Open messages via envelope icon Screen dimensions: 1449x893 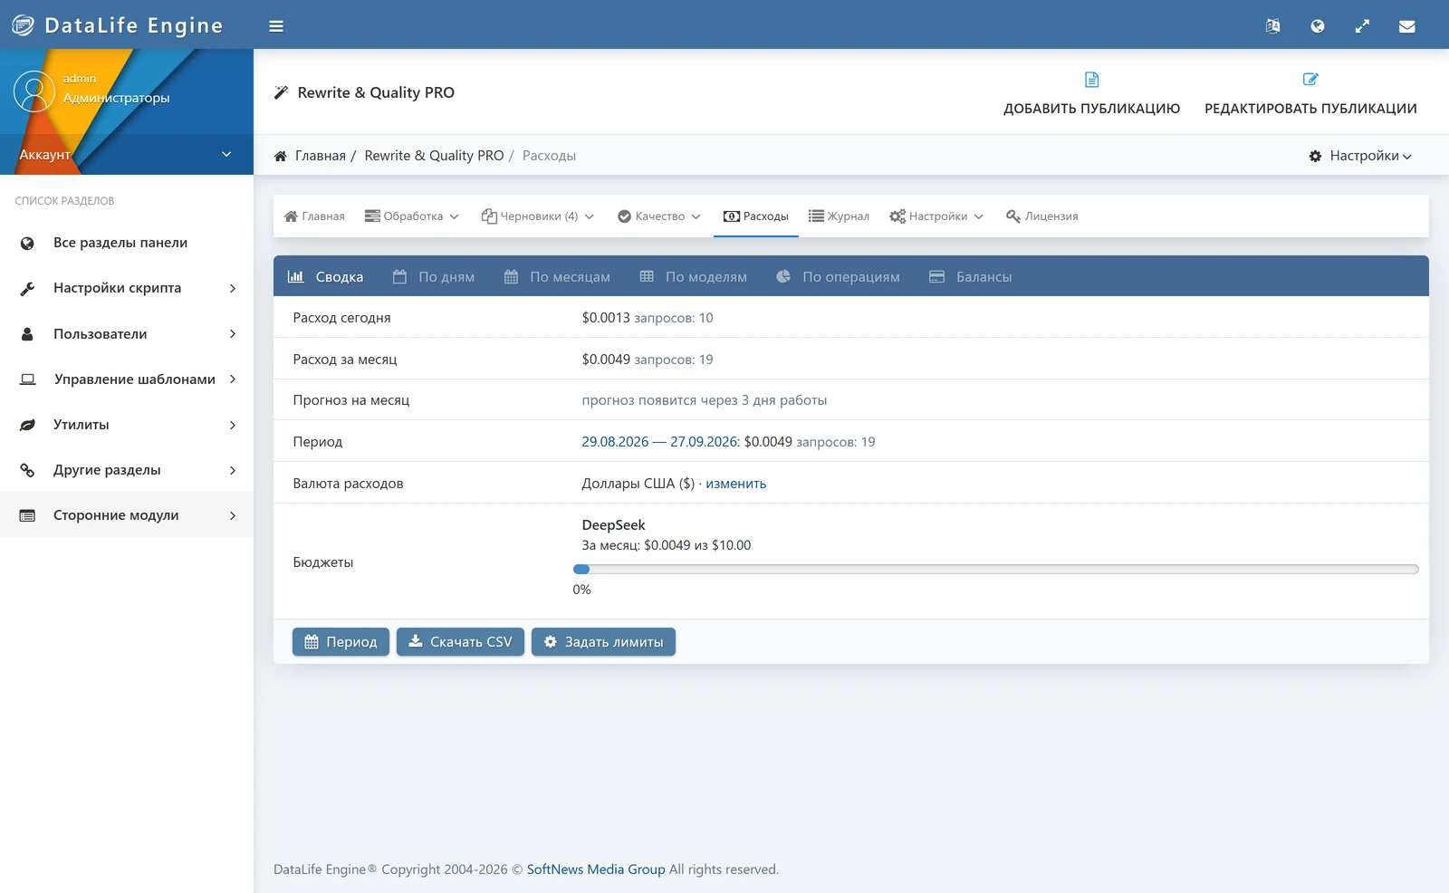1406,26
